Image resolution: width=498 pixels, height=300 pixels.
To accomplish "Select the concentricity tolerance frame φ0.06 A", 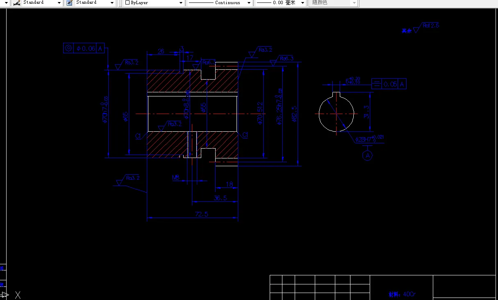I will 84,48.
